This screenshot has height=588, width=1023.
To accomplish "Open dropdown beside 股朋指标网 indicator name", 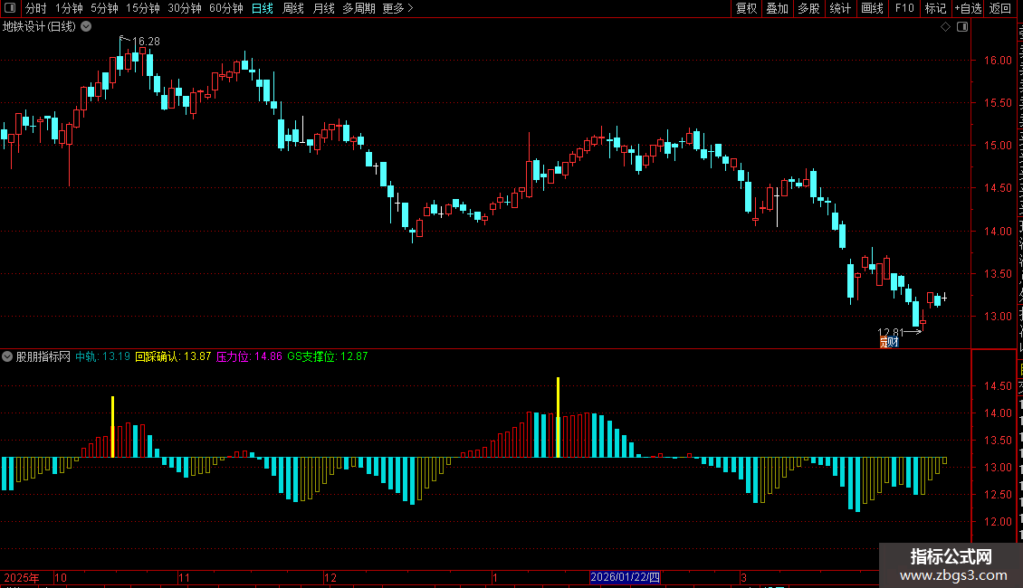I will [x=7, y=356].
